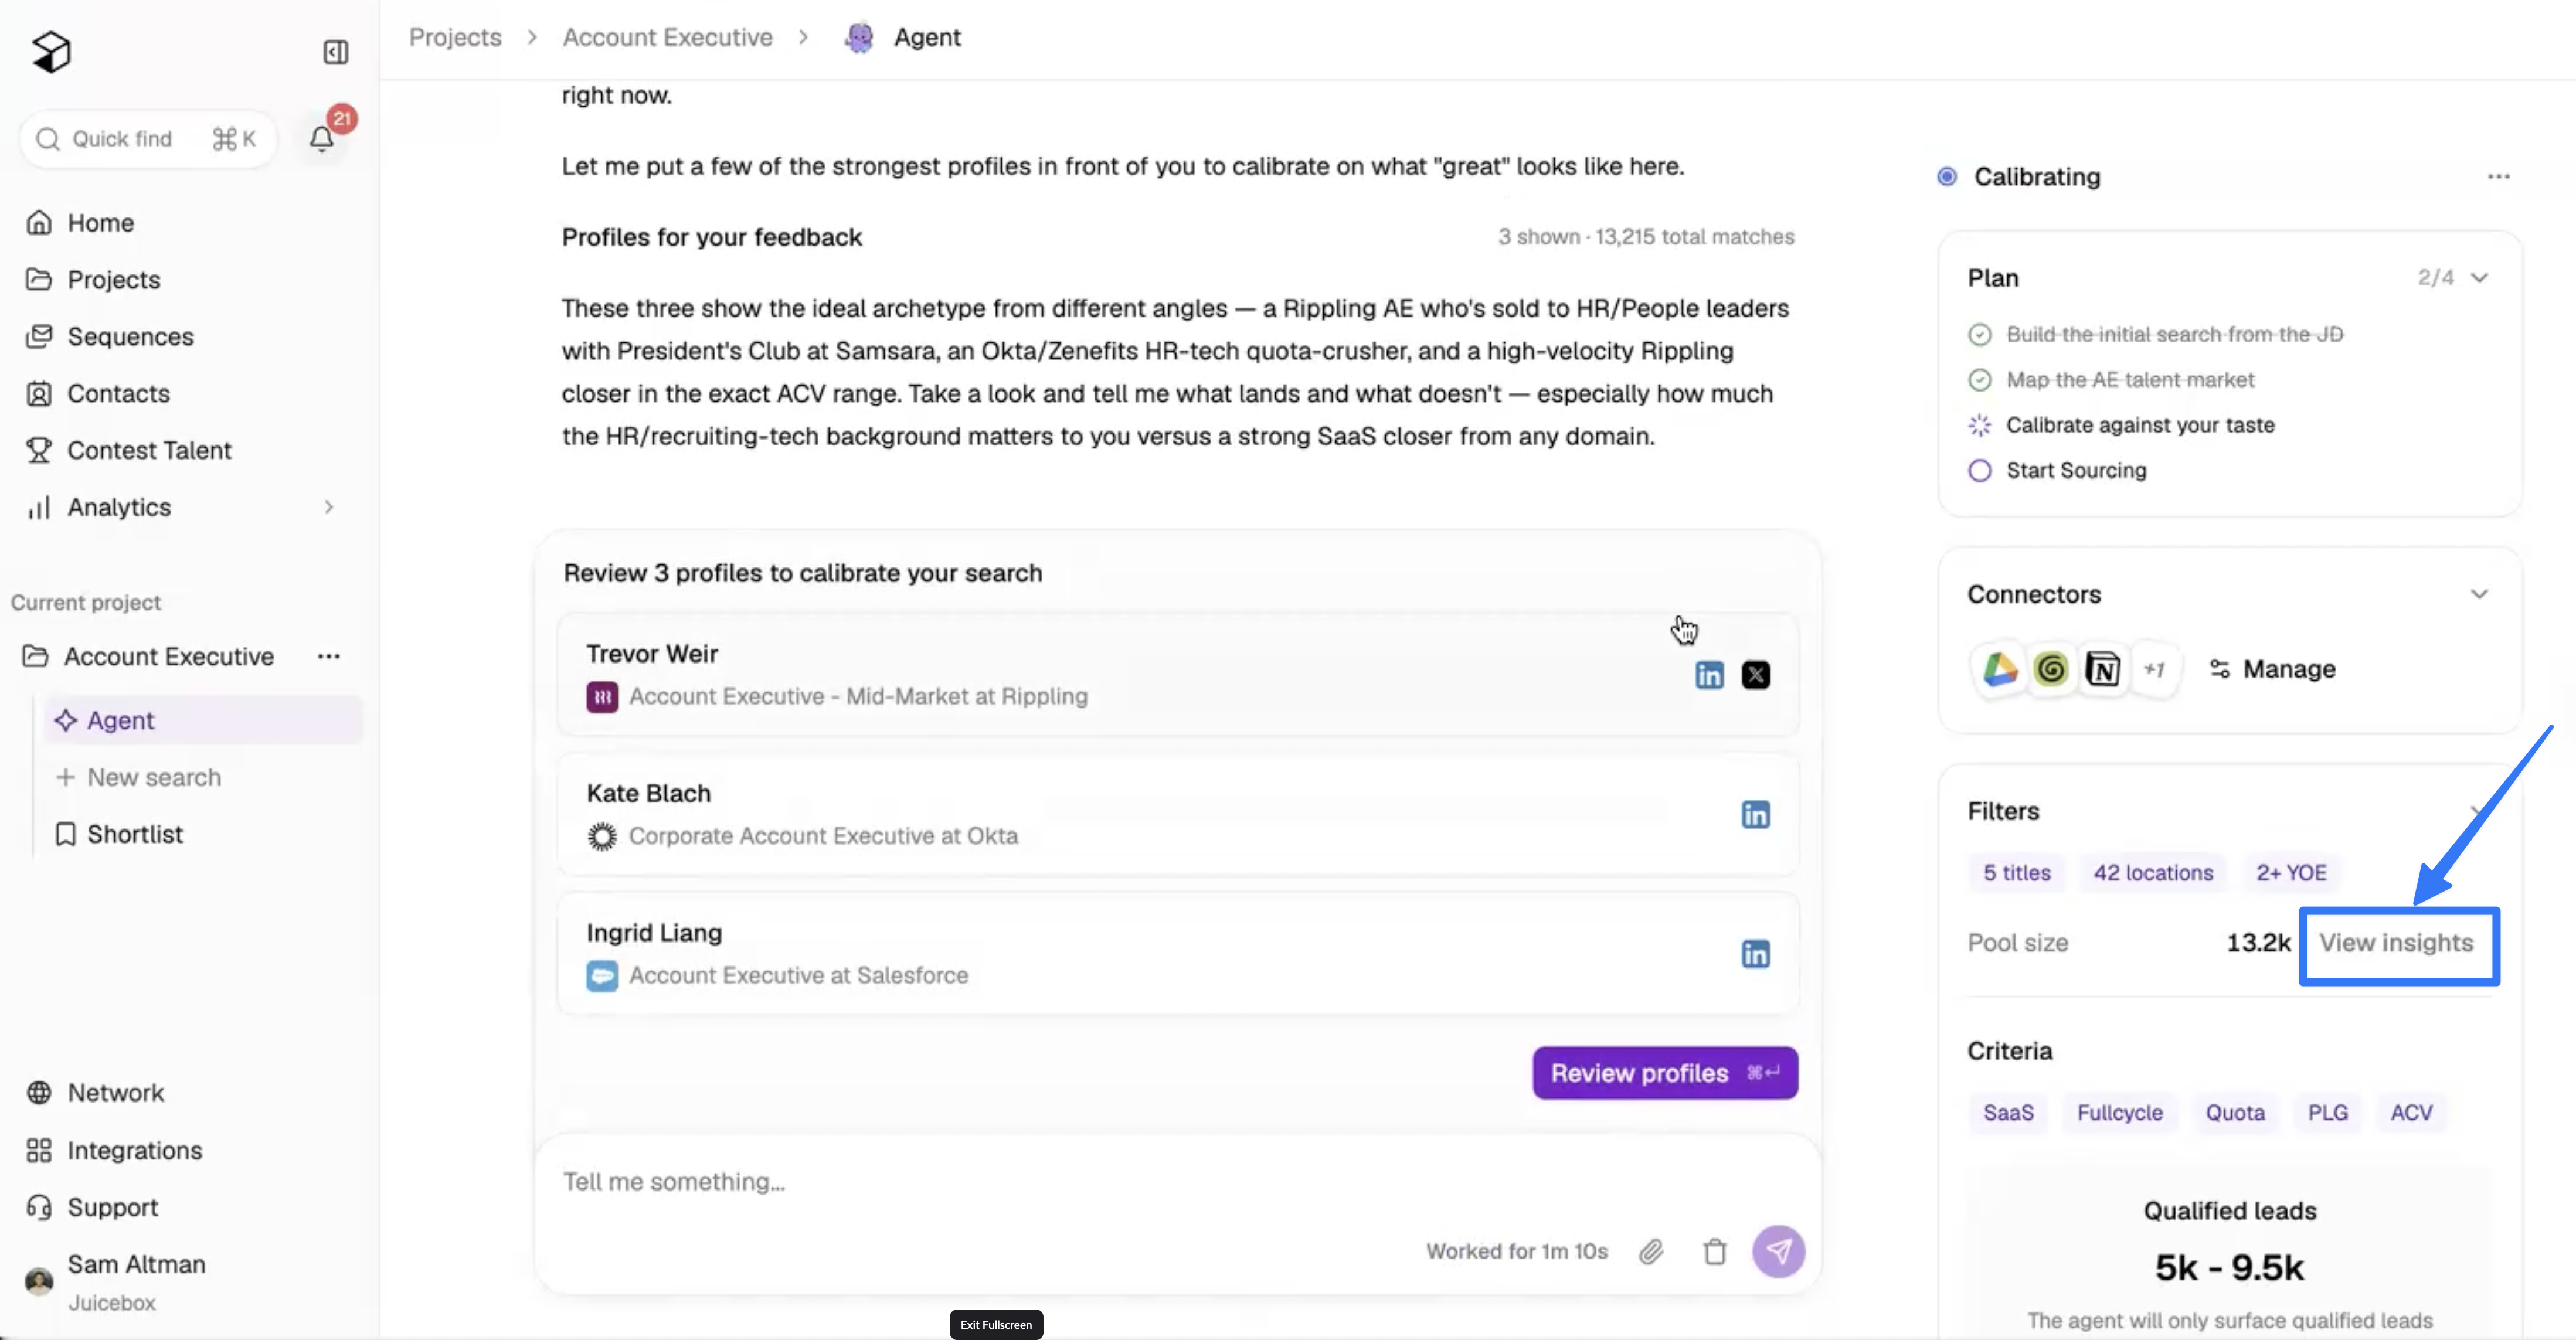Screen dimensions: 2576x1340
Task: Open Trevor Weir's LinkedIn profile icon
Action: pyautogui.click(x=1709, y=675)
